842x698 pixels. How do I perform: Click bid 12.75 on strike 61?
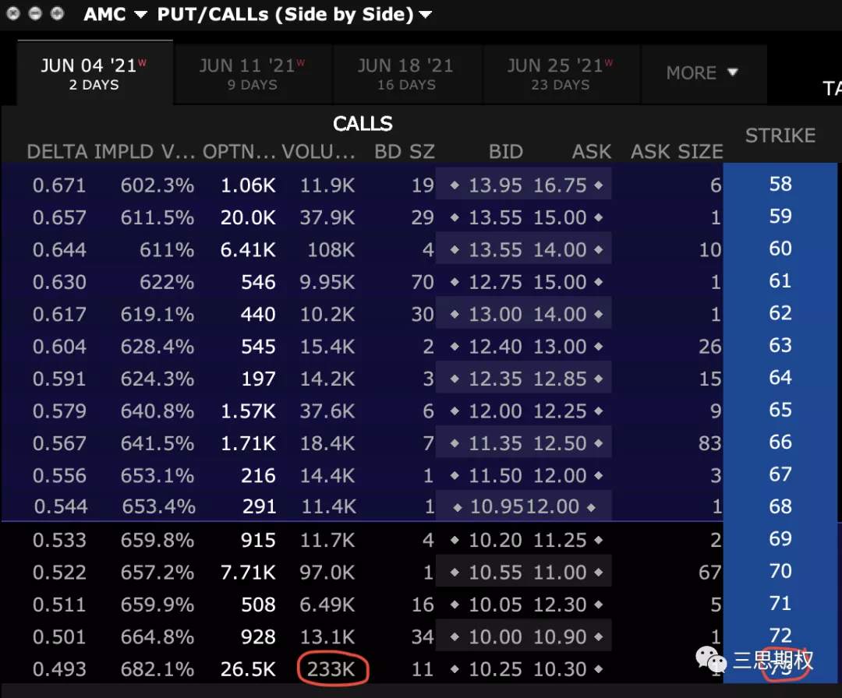[495, 282]
